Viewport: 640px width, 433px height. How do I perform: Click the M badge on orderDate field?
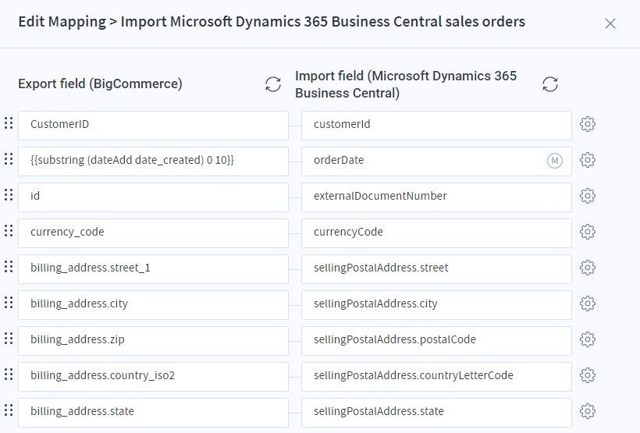[x=554, y=161]
